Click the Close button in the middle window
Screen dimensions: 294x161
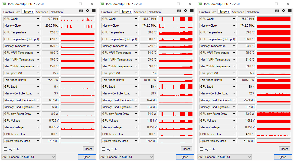(x=185, y=157)
